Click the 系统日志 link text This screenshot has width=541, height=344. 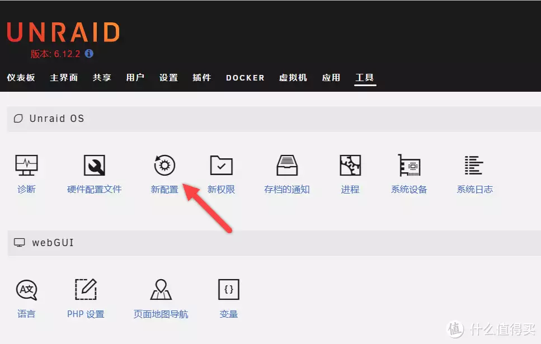[x=475, y=190]
